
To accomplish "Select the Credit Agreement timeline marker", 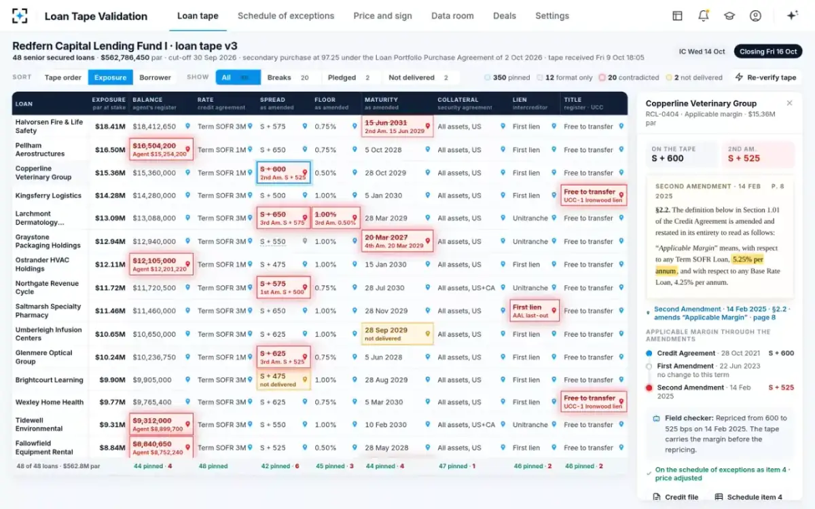I will click(x=649, y=353).
